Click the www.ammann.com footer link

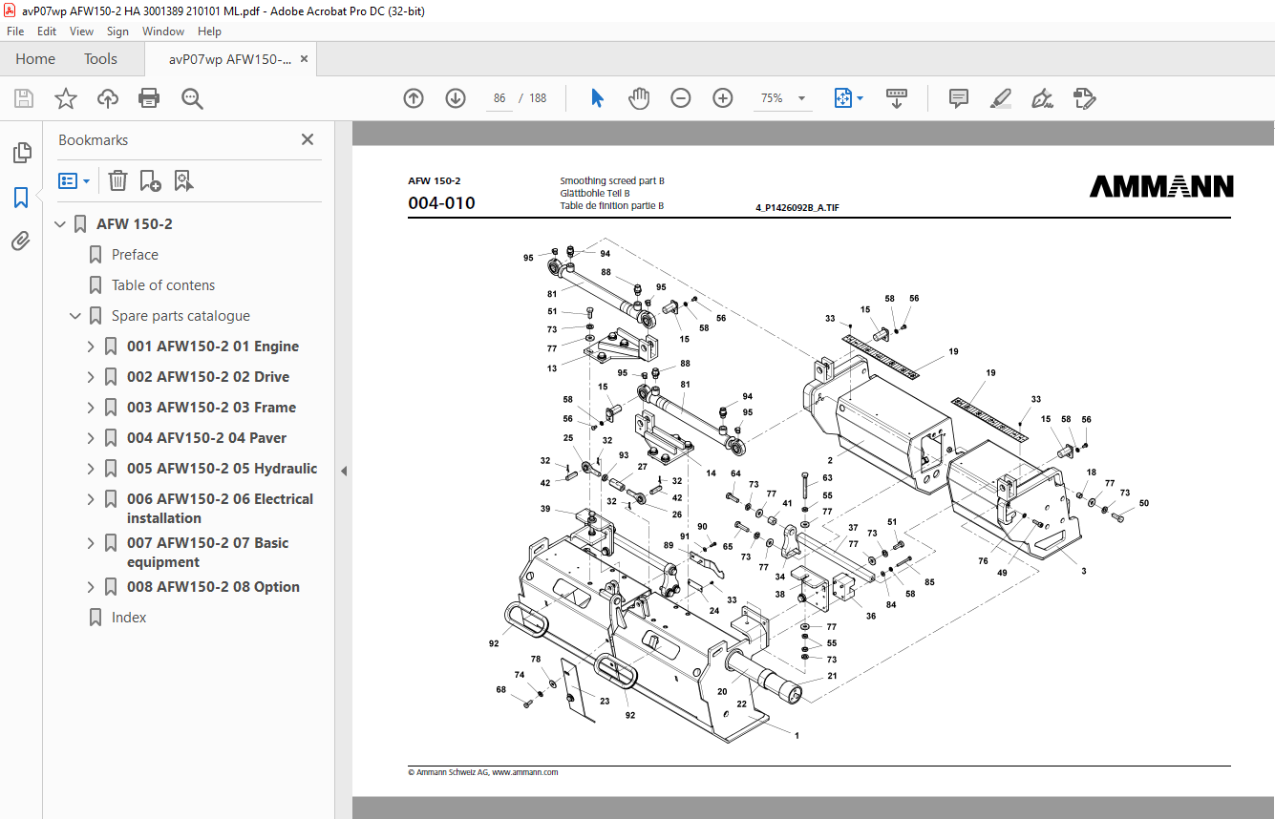524,772
